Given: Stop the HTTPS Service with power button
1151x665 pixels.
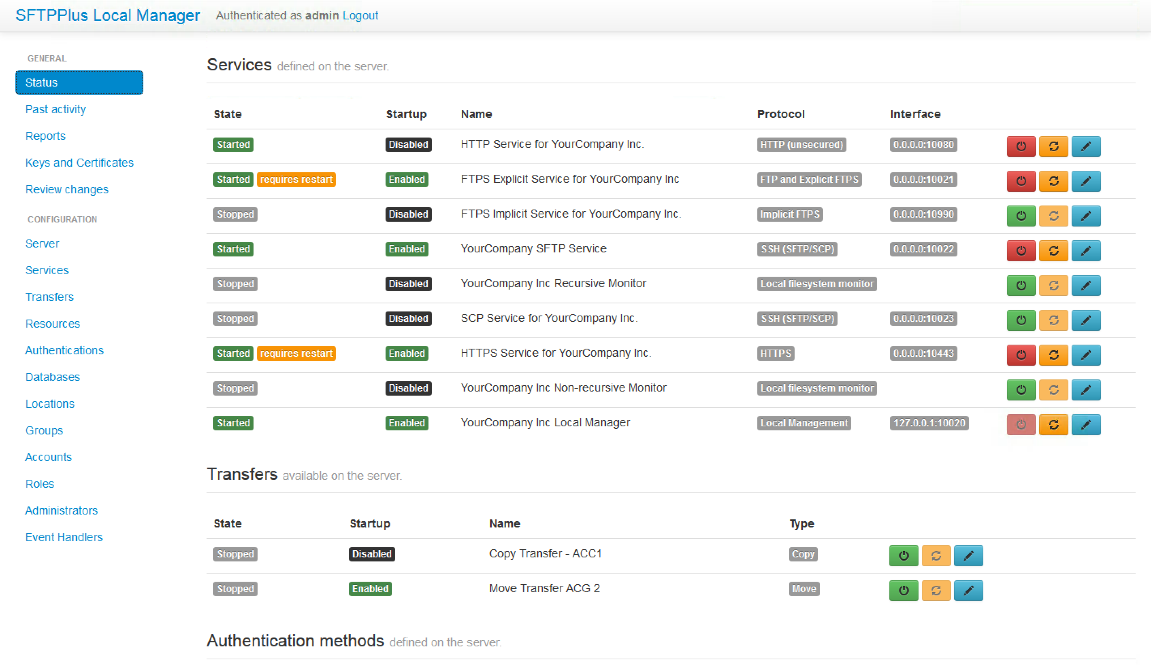Looking at the screenshot, I should (x=1021, y=355).
